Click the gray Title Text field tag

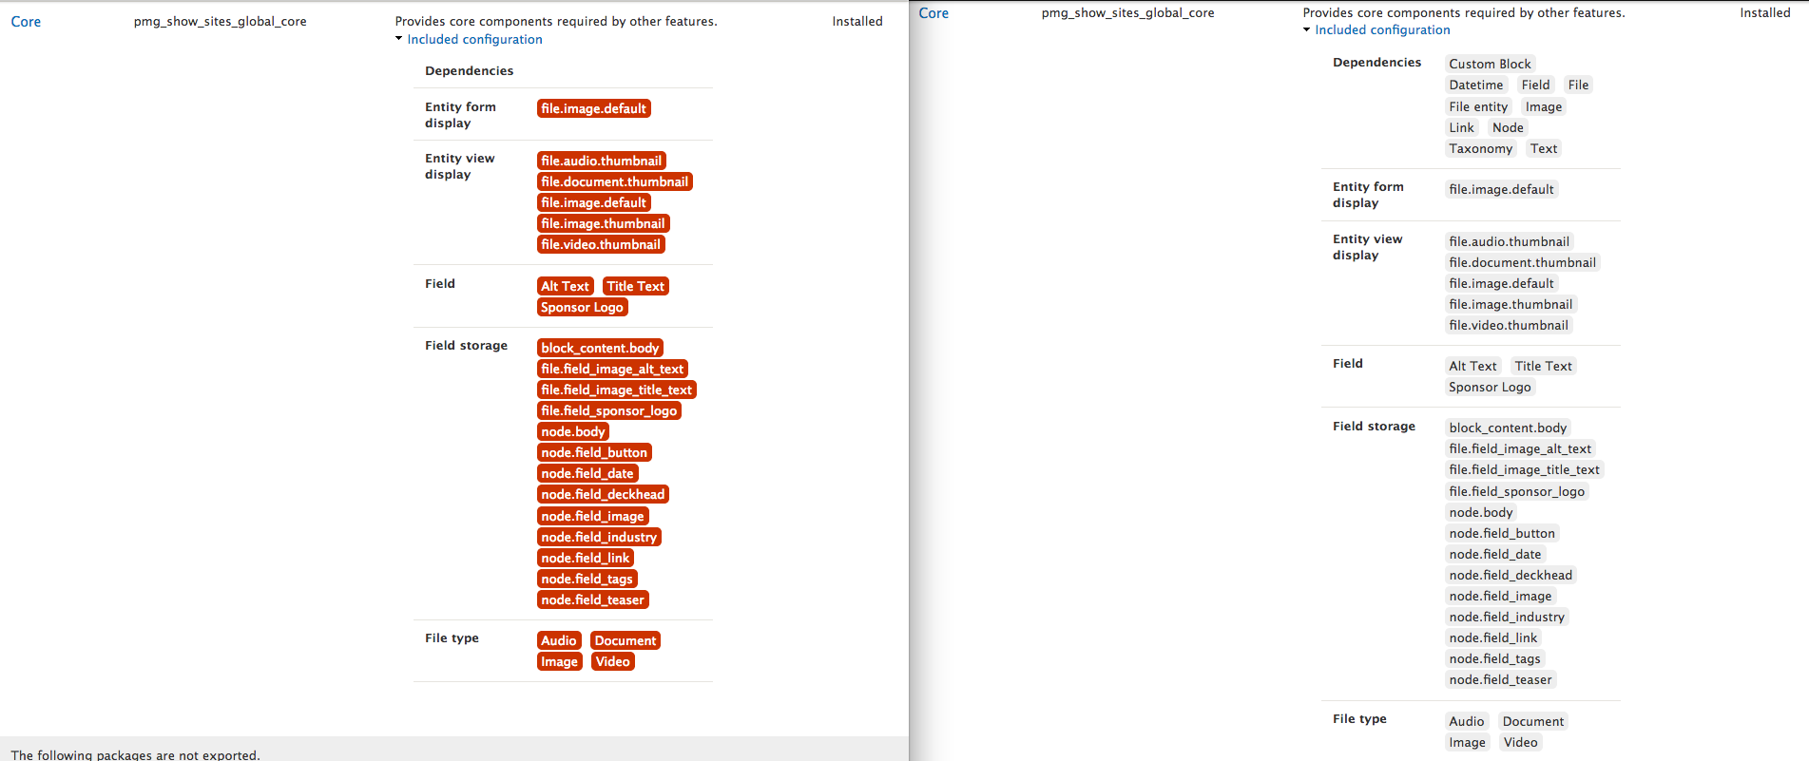pyautogui.click(x=1544, y=366)
